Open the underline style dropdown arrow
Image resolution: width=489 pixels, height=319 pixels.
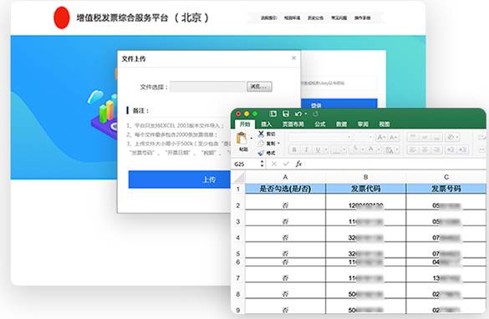[326, 149]
